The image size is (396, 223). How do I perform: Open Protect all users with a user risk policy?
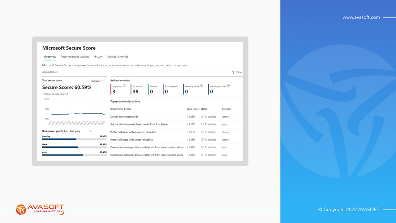click(131, 140)
